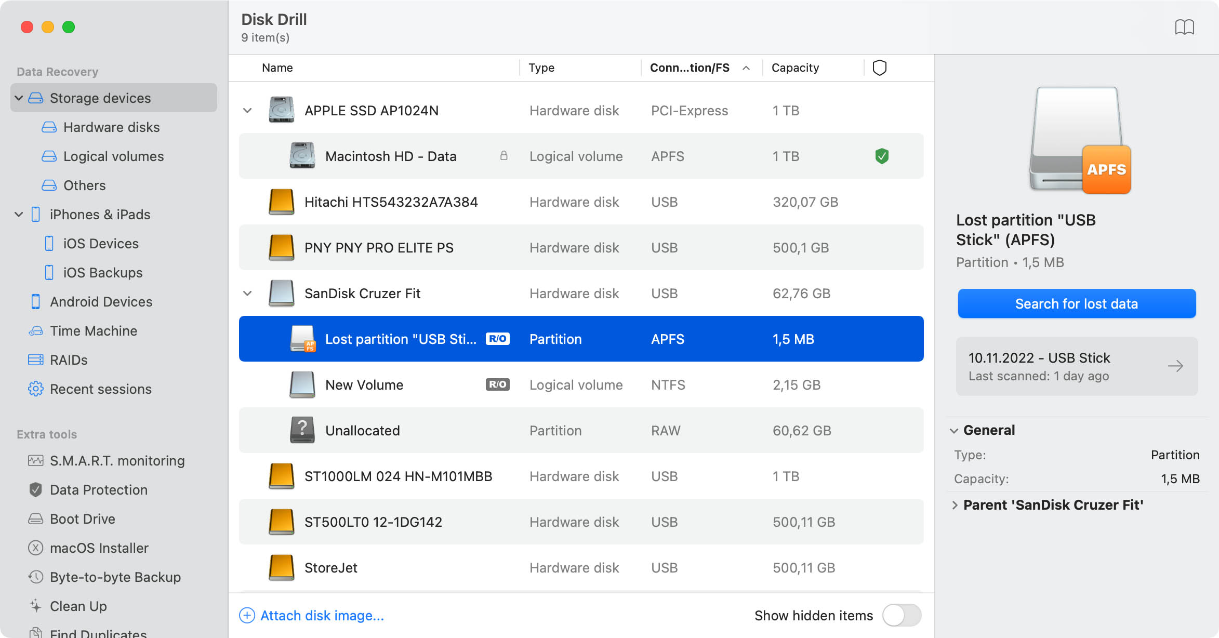Collapse the Storage devices section
Viewport: 1219px width, 638px height.
[19, 98]
